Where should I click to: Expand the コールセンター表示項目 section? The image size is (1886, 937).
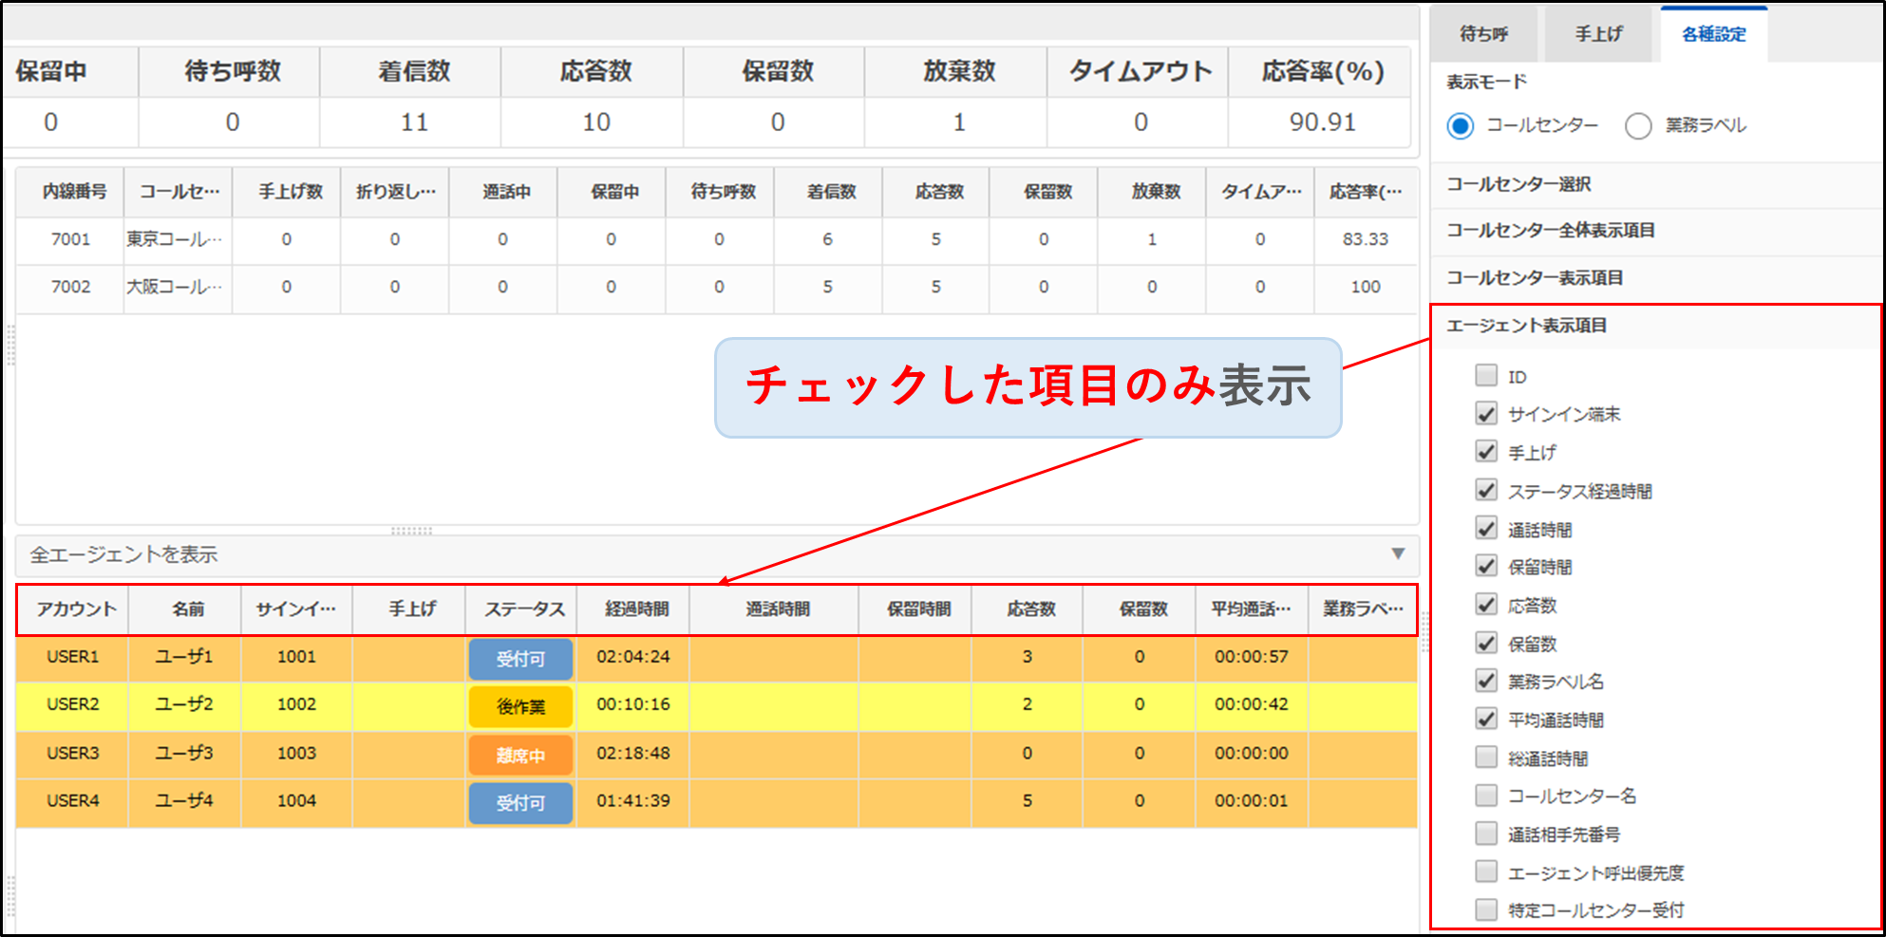click(1534, 278)
